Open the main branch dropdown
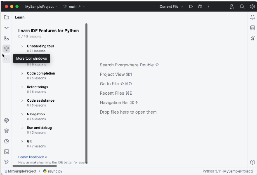Viewport: 257px width, 175px height. 74,7
